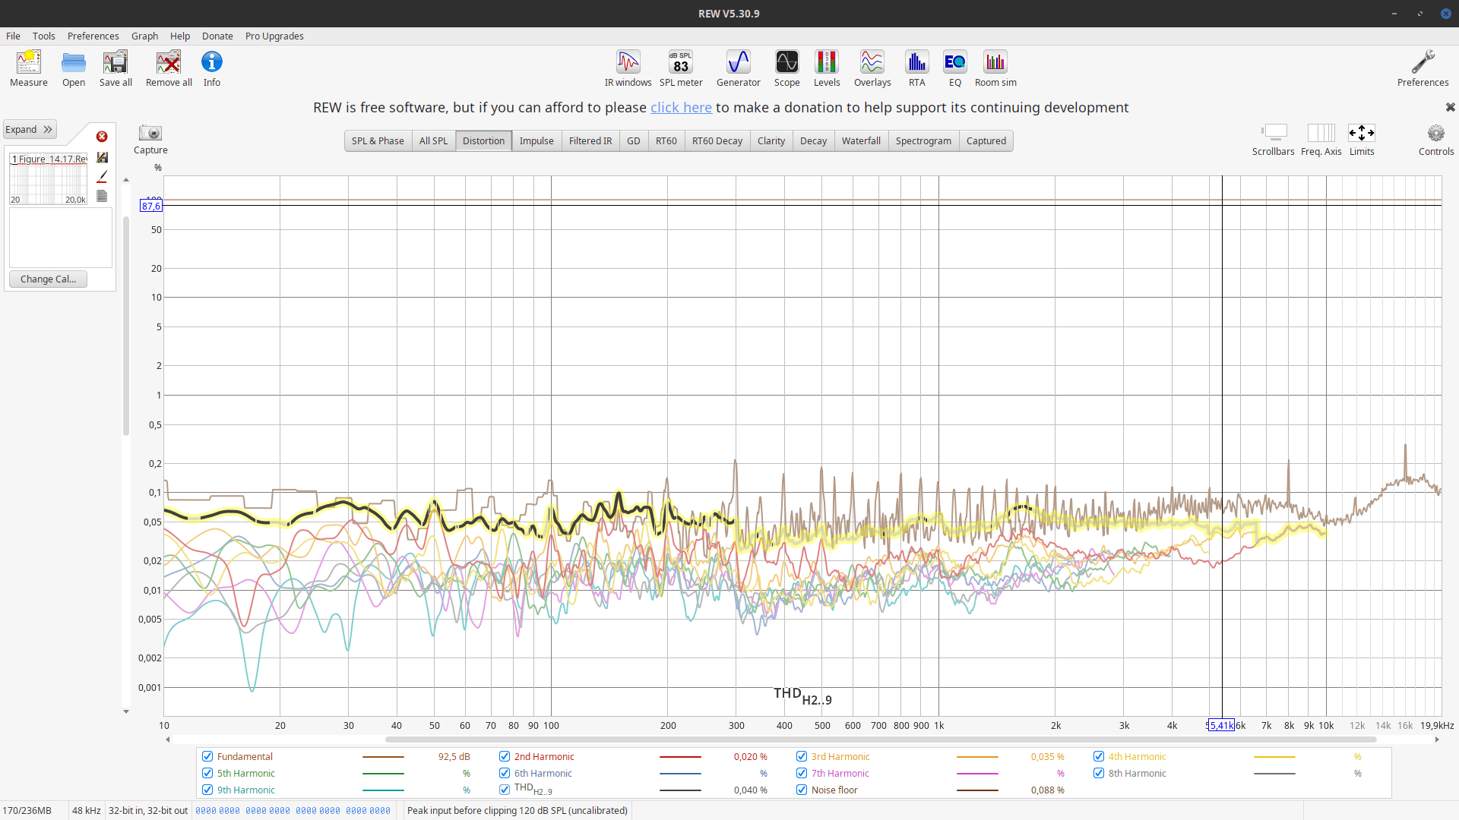Toggle the 4th Harmonic checkbox

(1099, 756)
